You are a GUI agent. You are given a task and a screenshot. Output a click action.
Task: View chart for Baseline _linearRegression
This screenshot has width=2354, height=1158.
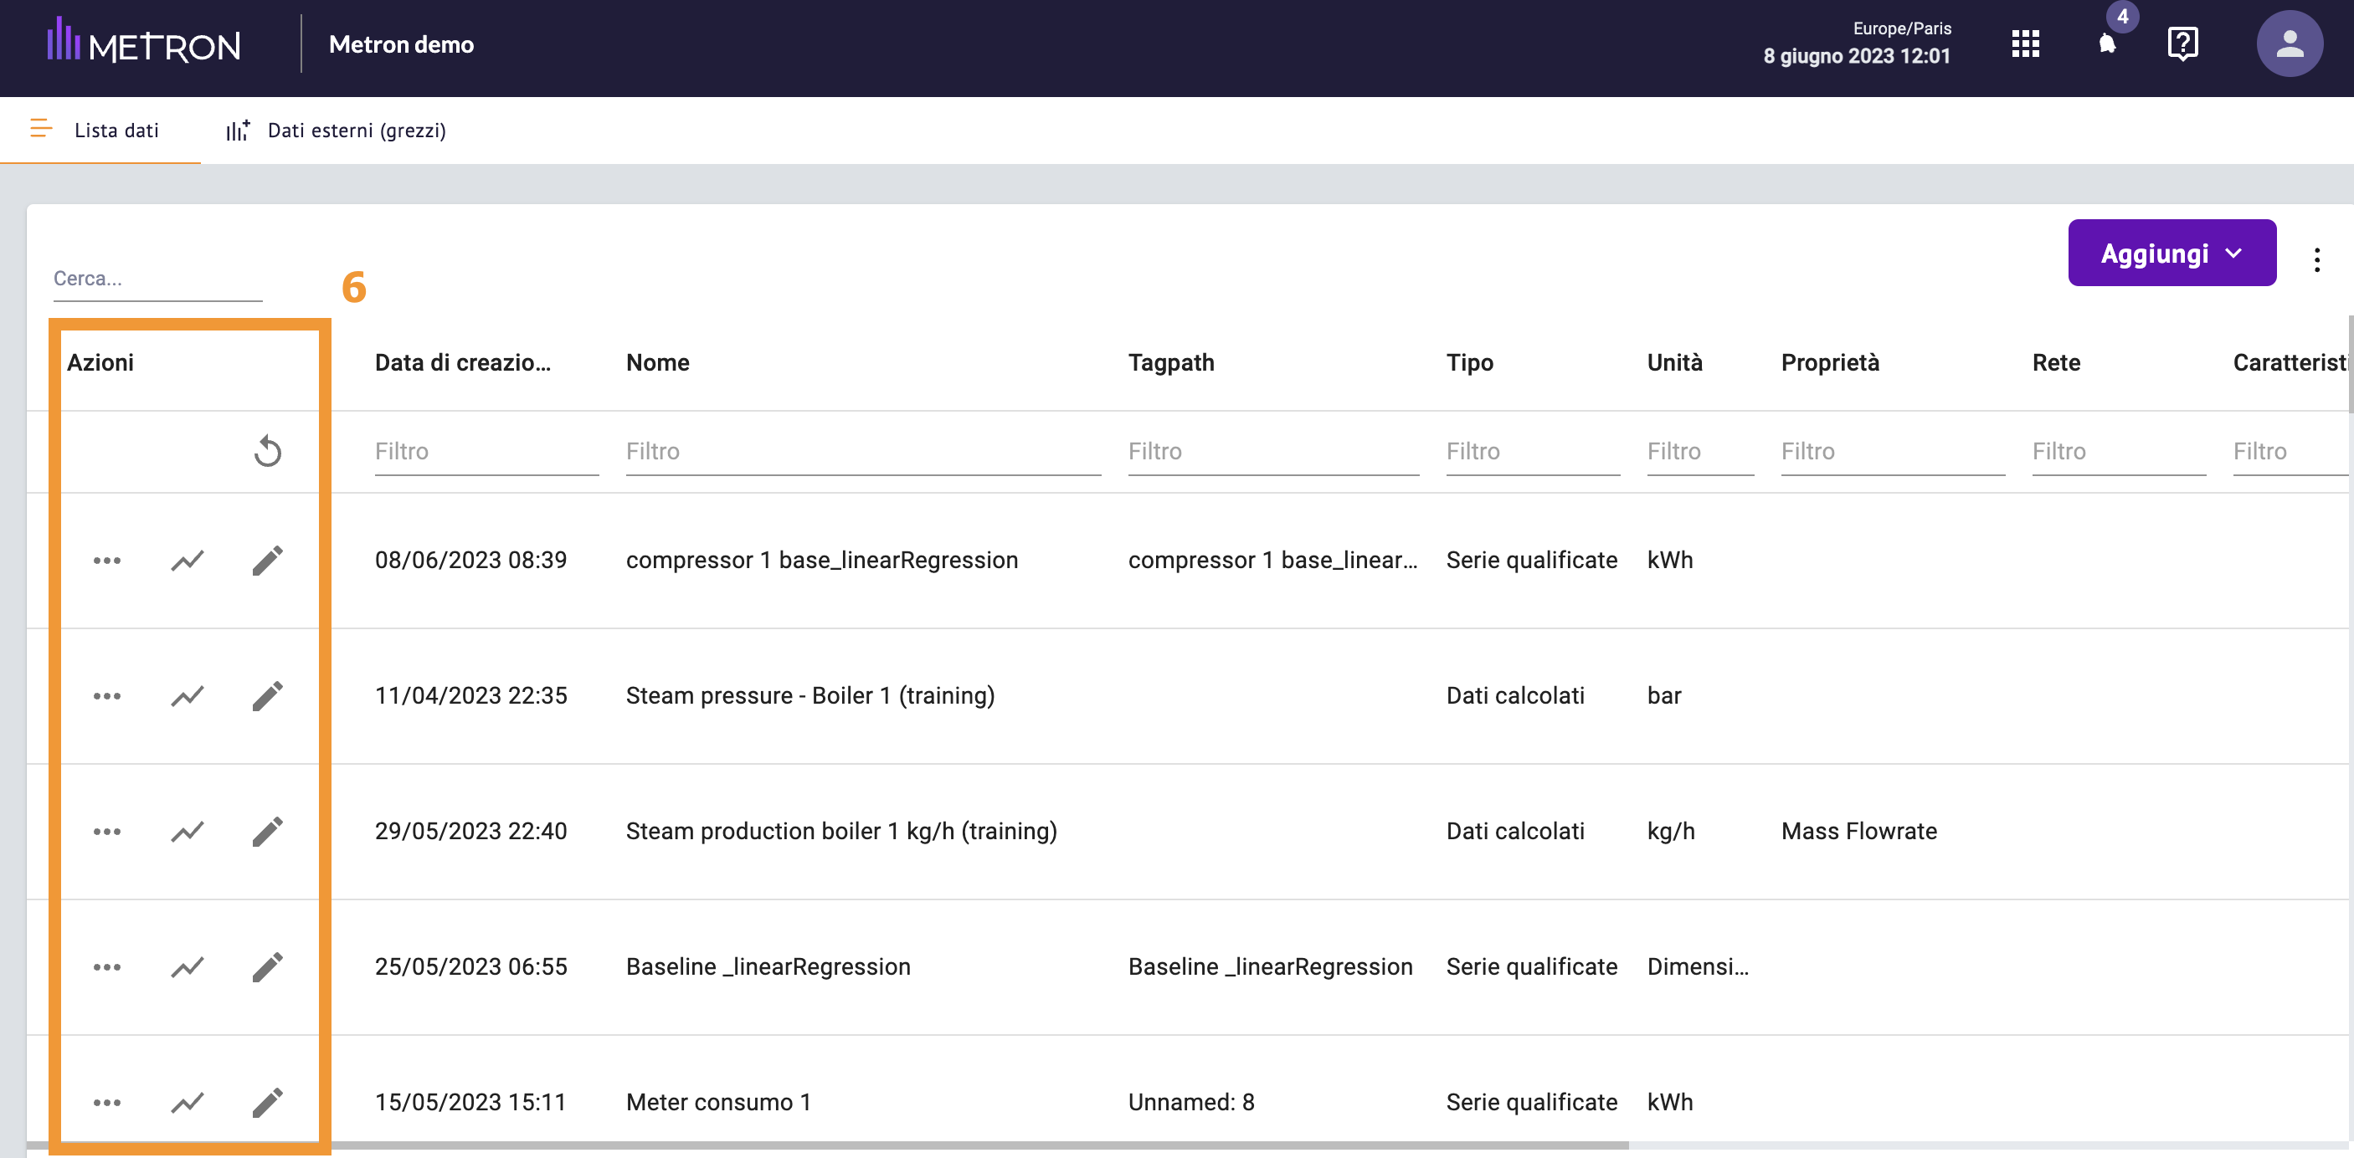188,966
